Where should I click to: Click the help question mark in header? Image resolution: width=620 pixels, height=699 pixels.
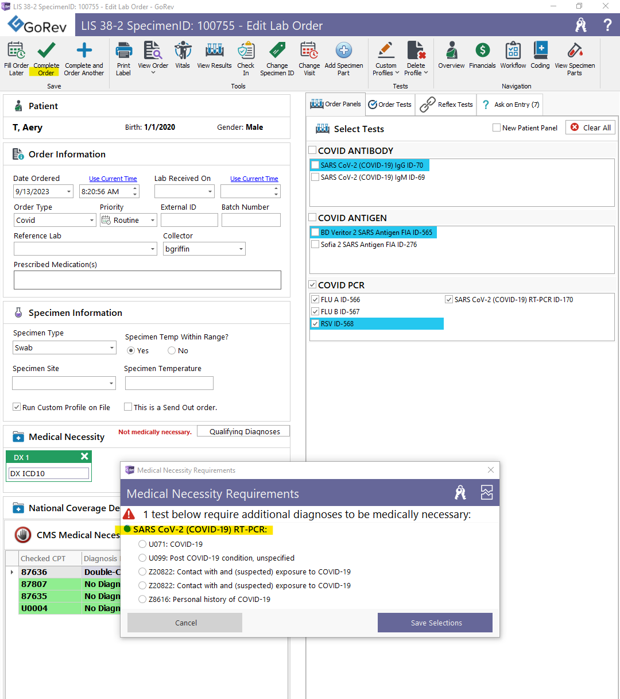pos(607,25)
